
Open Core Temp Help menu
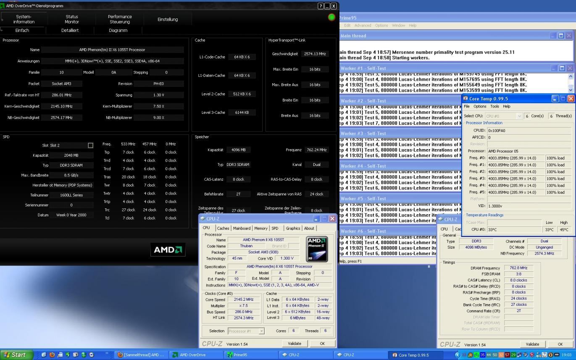[x=507, y=107]
